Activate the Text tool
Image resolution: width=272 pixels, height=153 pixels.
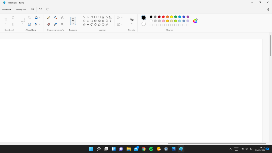(x=62, y=17)
